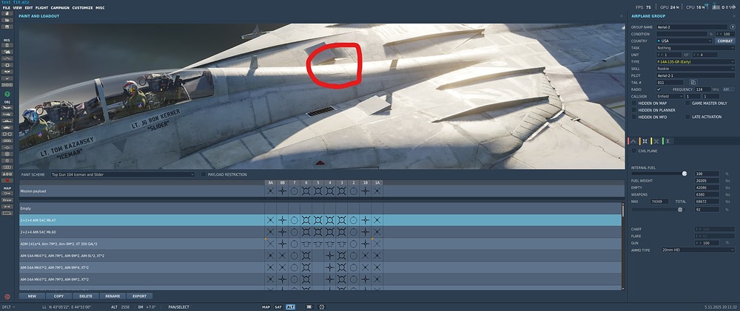The height and width of the screenshot is (311, 740).
Task: Click the total weight percent slider handle
Action: click(x=680, y=209)
